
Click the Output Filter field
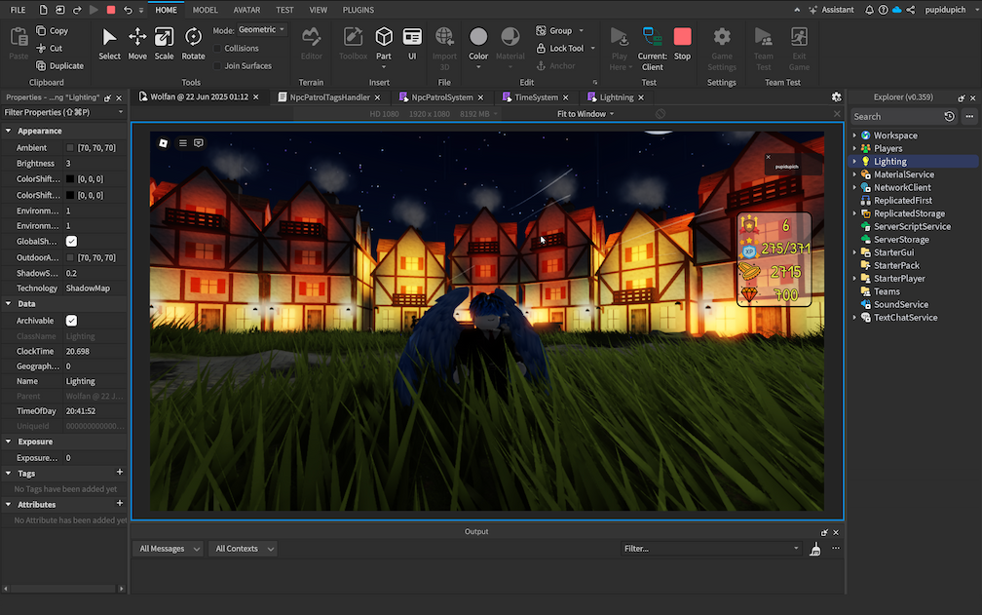[x=711, y=549]
